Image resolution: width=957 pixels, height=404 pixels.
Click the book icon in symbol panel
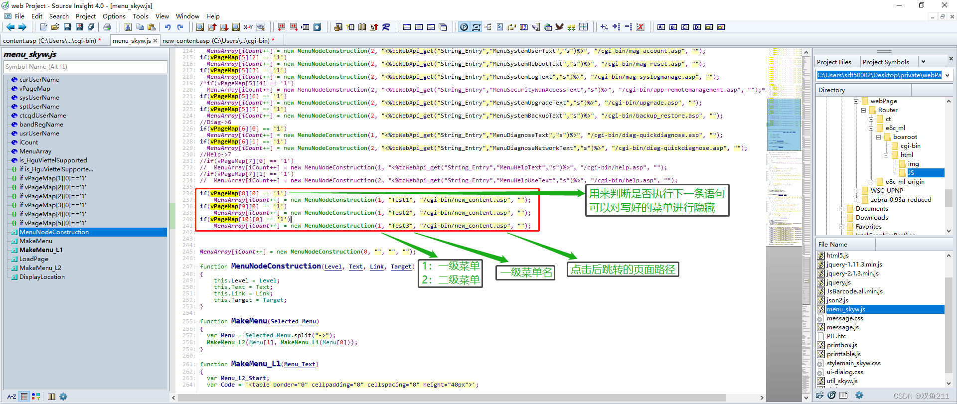(51, 397)
